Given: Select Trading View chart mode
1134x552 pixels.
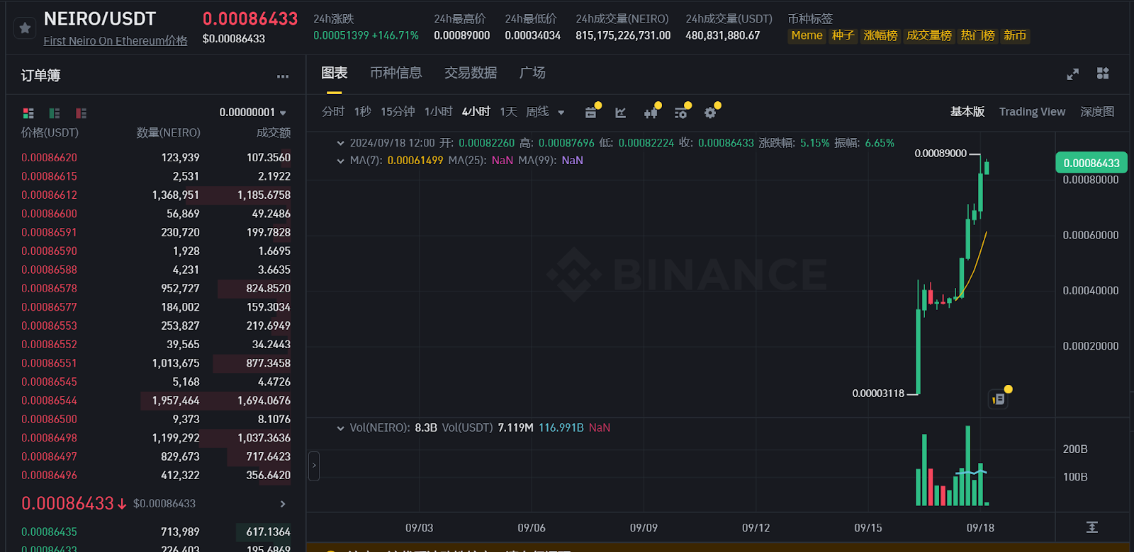Looking at the screenshot, I should point(1032,112).
